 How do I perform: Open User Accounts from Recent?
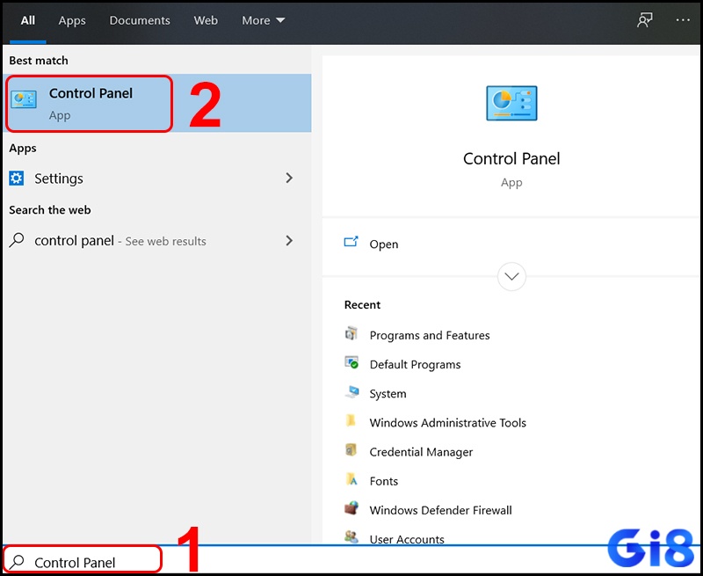click(x=407, y=539)
